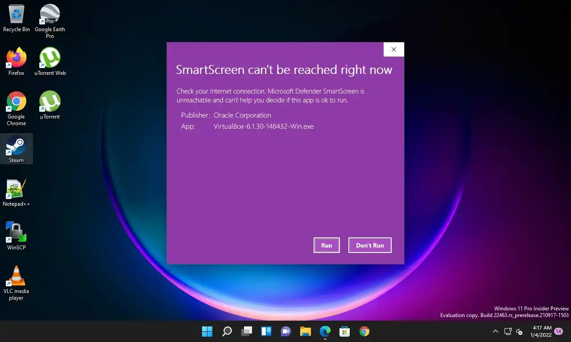Viewport: 571px width, 342px height.
Task: Open Task View on the taskbar
Action: coord(247,331)
